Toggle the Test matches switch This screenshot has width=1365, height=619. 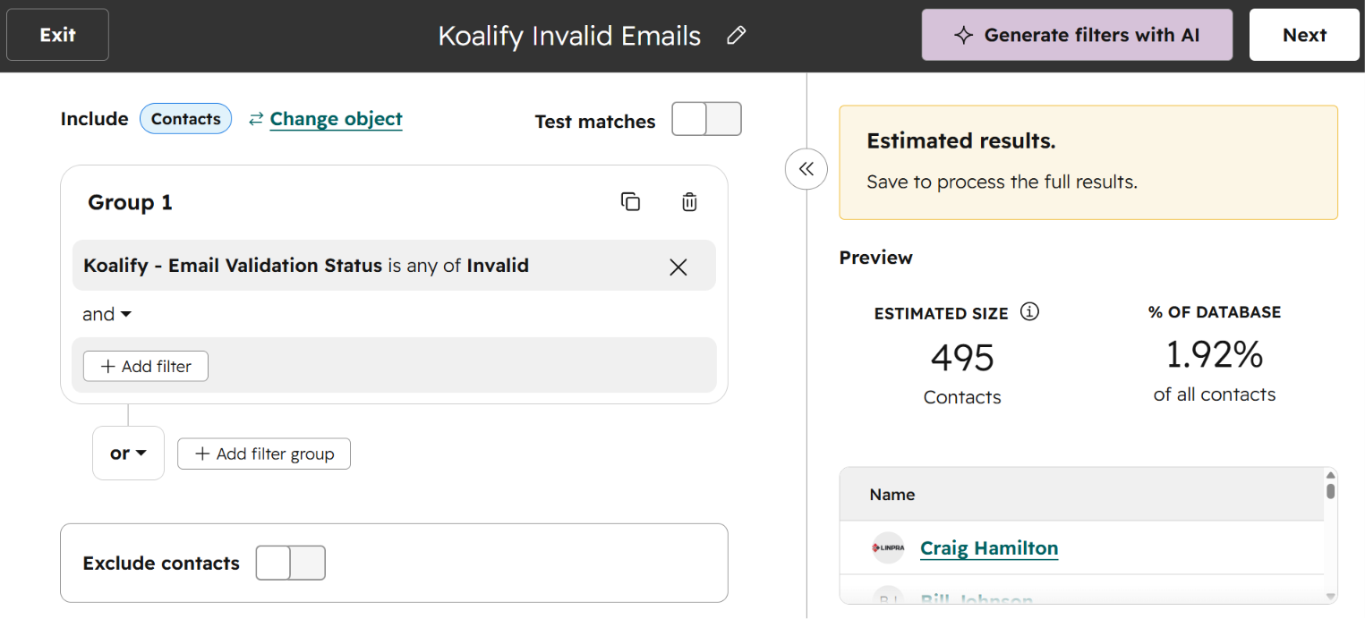[x=707, y=119]
